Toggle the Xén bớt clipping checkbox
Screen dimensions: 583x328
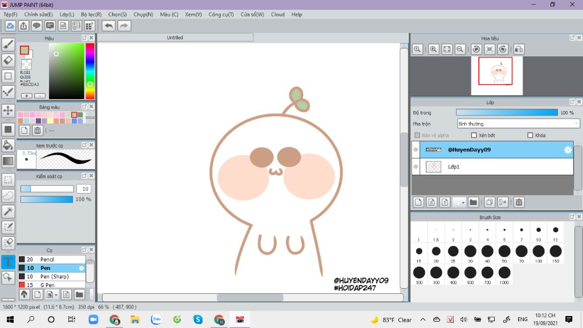(474, 136)
